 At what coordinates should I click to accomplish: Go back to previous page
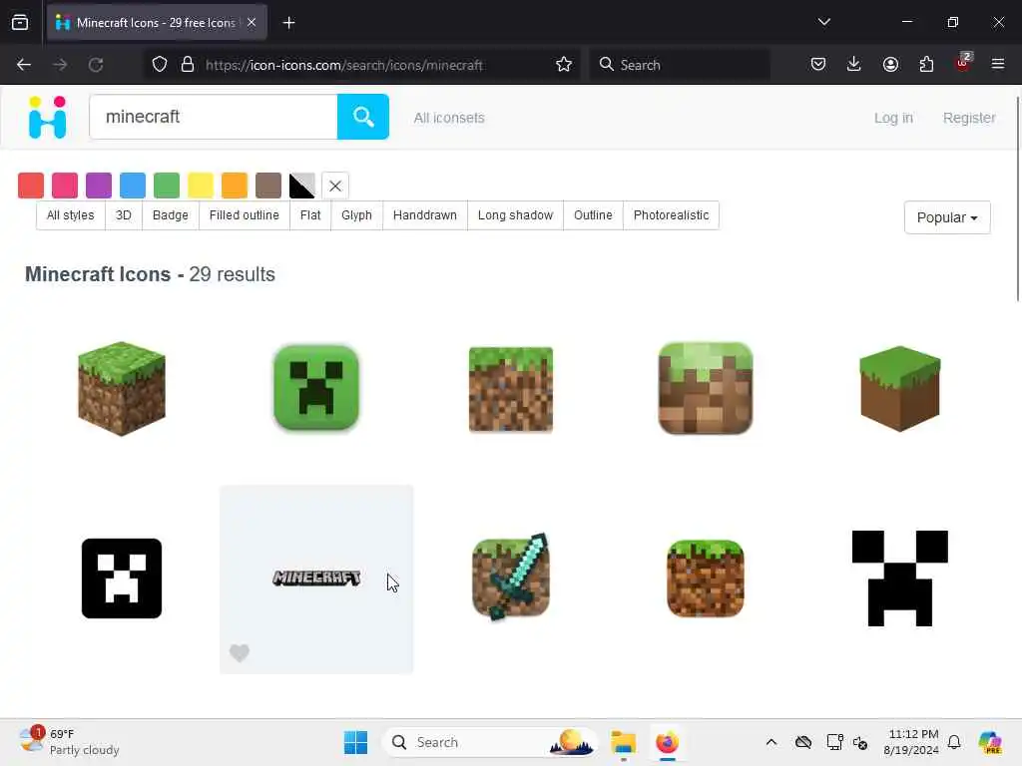click(x=24, y=65)
